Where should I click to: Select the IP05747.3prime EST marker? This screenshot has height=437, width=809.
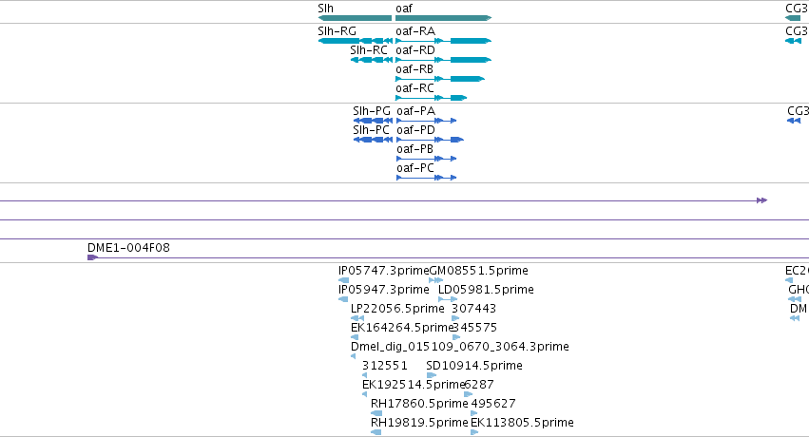pos(343,280)
